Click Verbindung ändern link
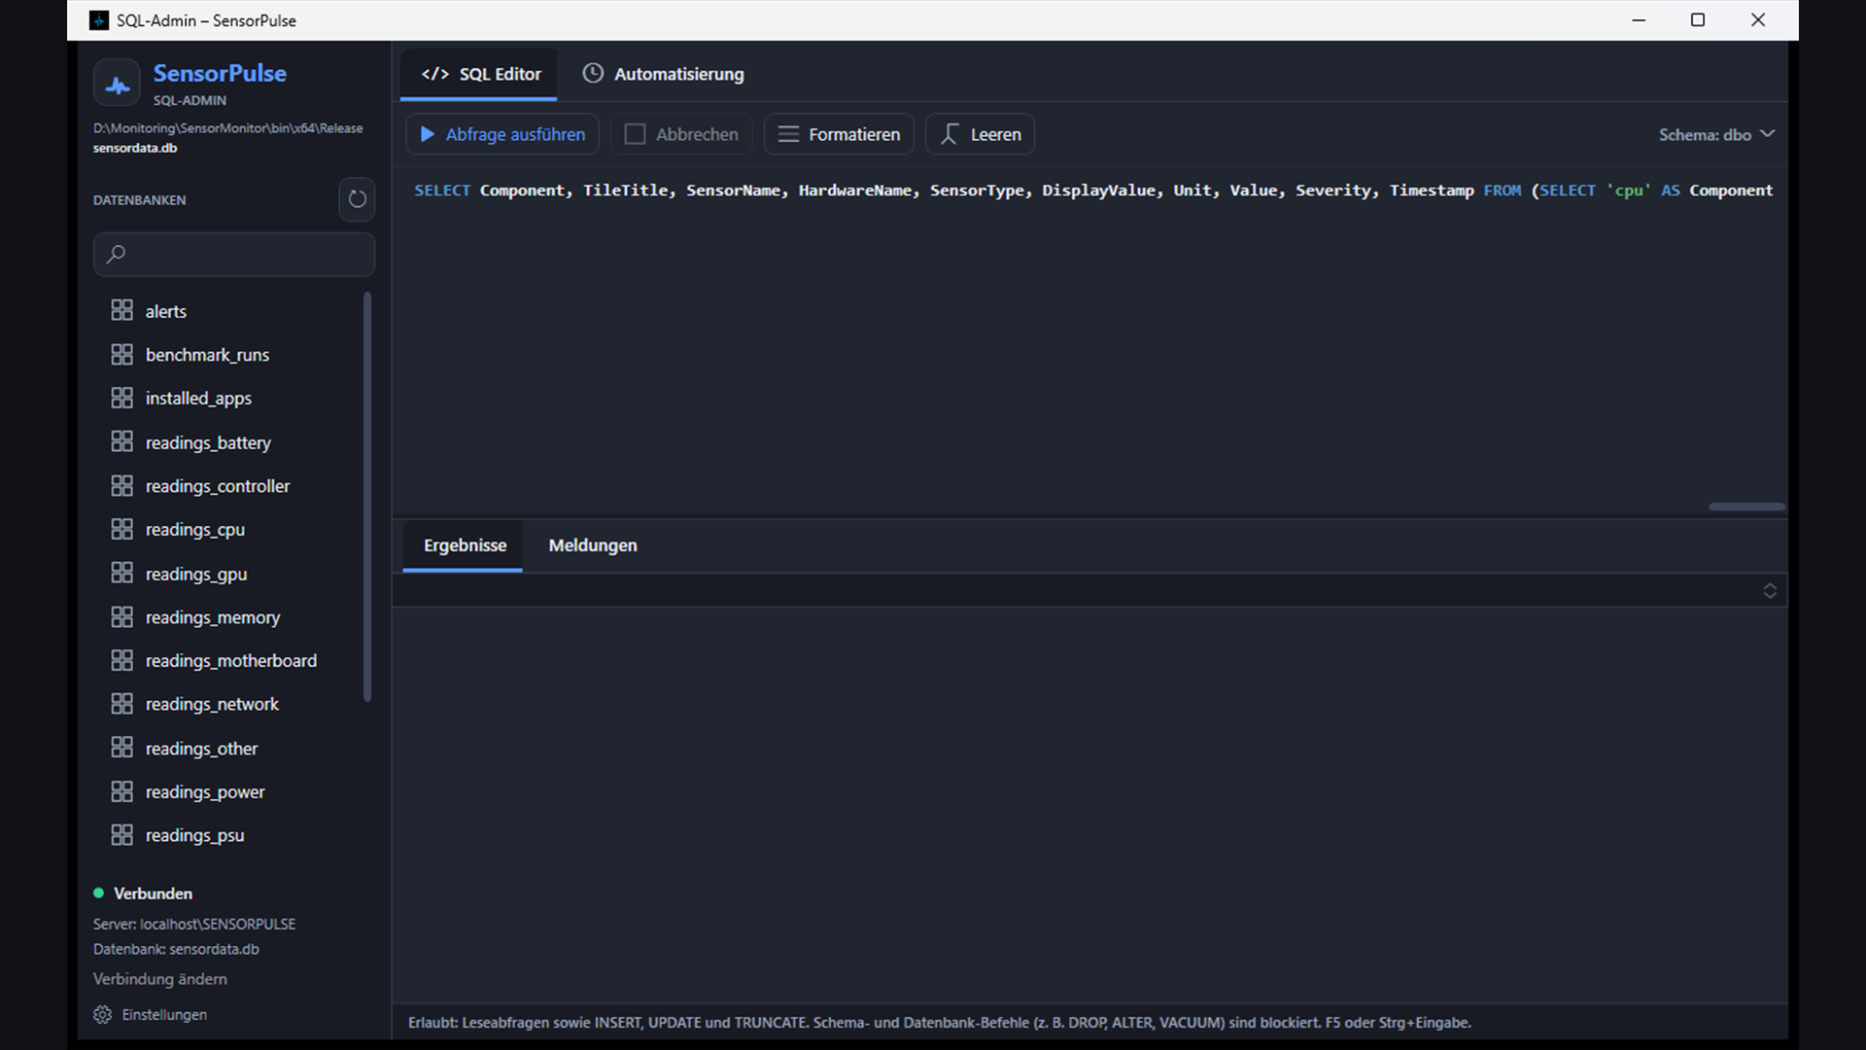The image size is (1866, 1050). 160,979
